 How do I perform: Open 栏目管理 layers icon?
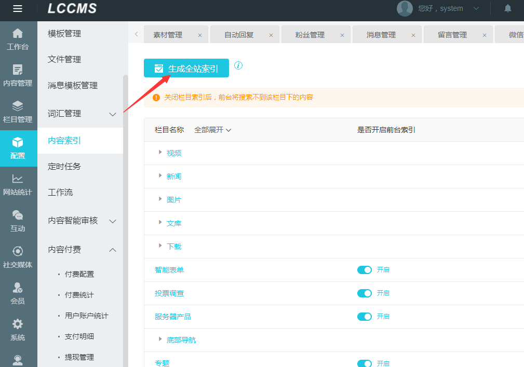18,106
